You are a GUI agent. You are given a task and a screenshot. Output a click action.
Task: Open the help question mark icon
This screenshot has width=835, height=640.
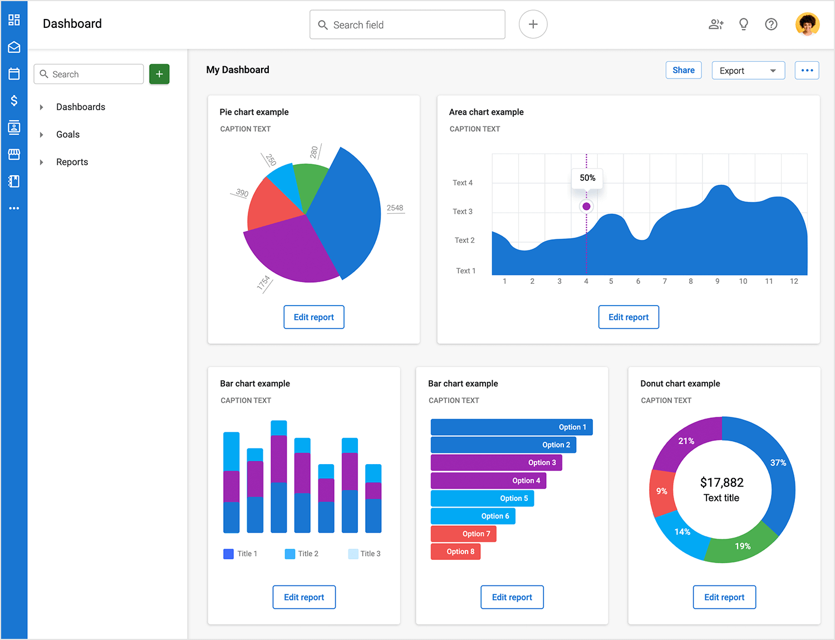[x=771, y=24]
